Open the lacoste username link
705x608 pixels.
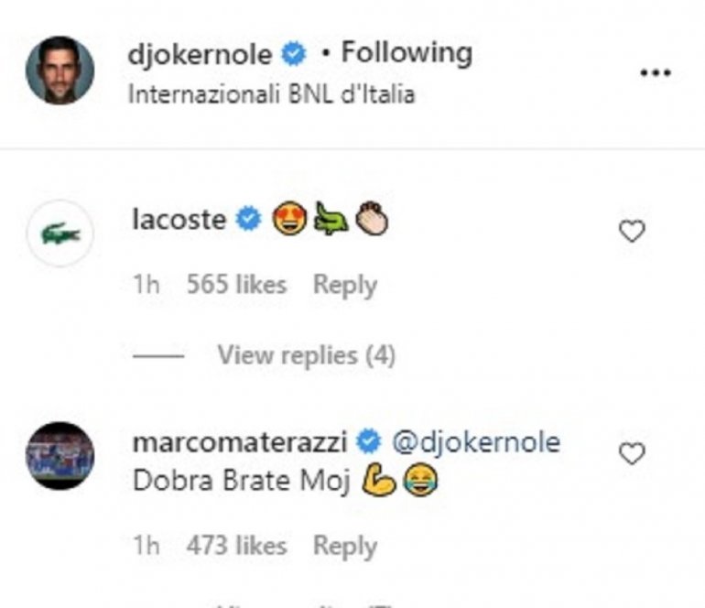(x=179, y=220)
